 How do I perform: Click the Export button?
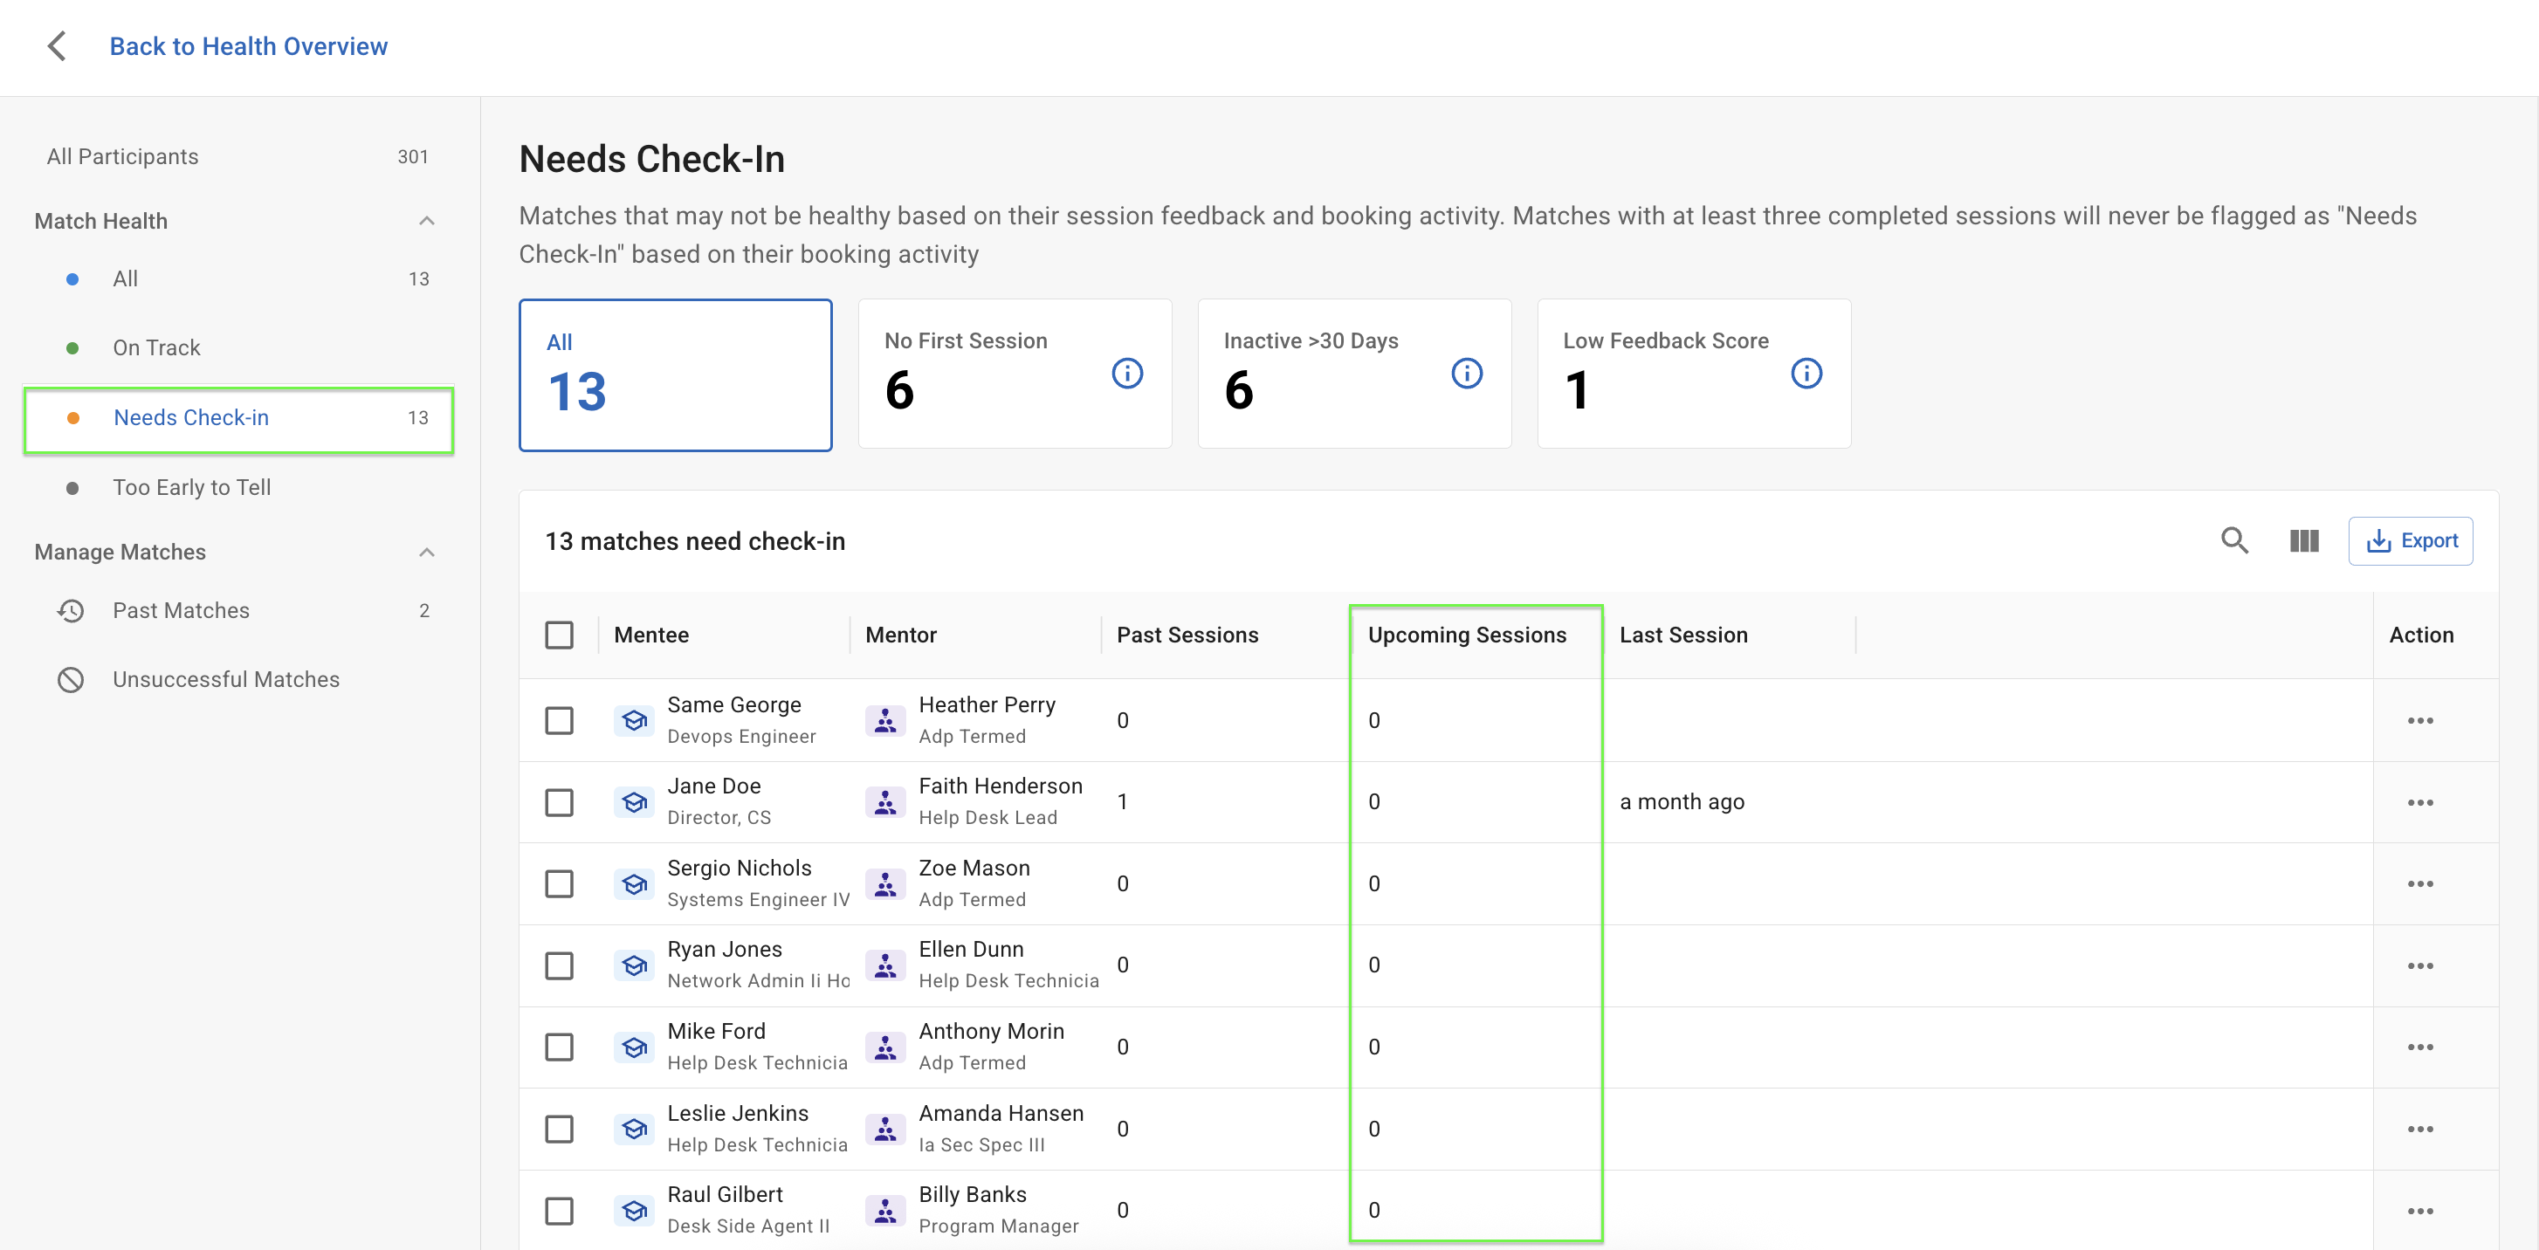point(2409,541)
